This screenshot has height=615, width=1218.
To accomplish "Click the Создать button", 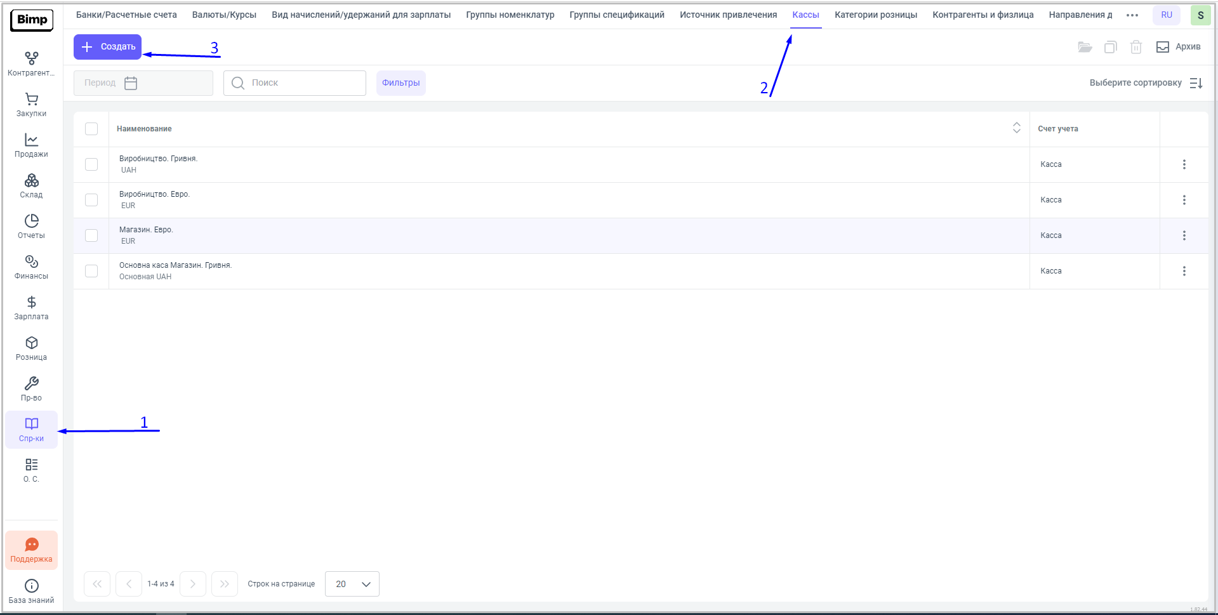I will click(x=108, y=47).
